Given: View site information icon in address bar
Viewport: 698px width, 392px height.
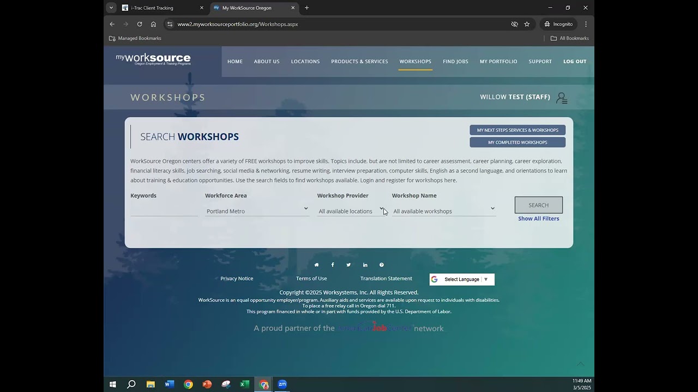Looking at the screenshot, I should tap(170, 24).
